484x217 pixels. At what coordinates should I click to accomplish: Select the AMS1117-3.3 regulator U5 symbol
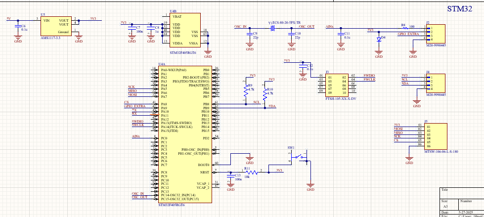point(56,26)
